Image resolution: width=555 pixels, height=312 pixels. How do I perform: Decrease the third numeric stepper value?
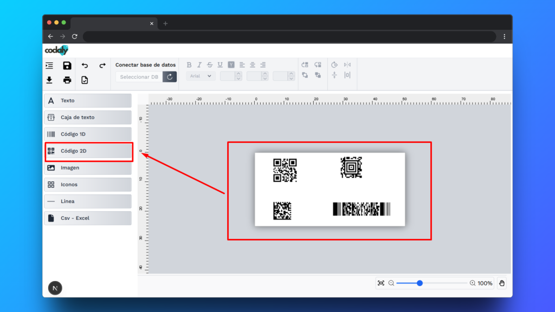(291, 78)
